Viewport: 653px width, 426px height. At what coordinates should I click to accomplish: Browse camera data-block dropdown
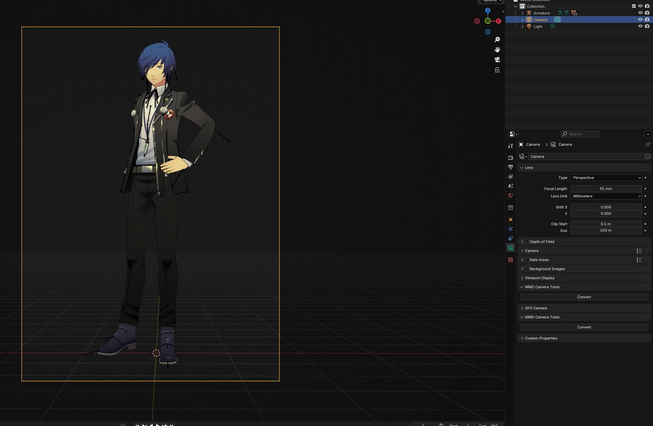pyautogui.click(x=523, y=157)
